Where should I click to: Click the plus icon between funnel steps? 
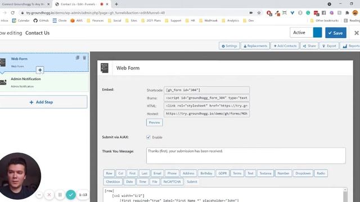40,70
